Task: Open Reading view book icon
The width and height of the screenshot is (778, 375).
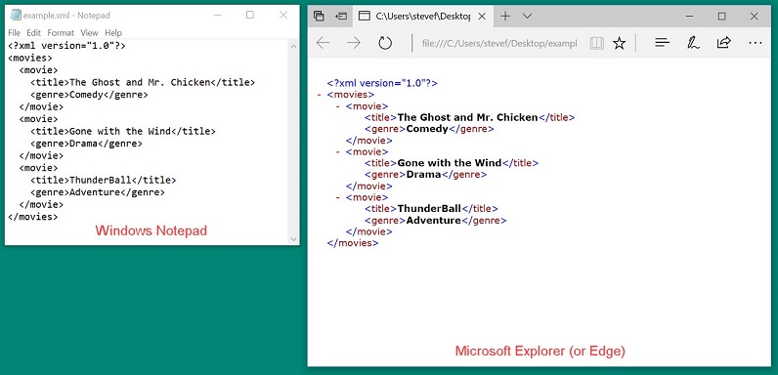Action: [597, 44]
